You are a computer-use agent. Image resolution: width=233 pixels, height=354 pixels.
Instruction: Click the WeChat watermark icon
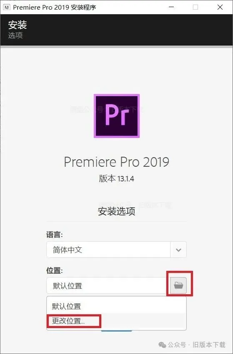pos(162,344)
